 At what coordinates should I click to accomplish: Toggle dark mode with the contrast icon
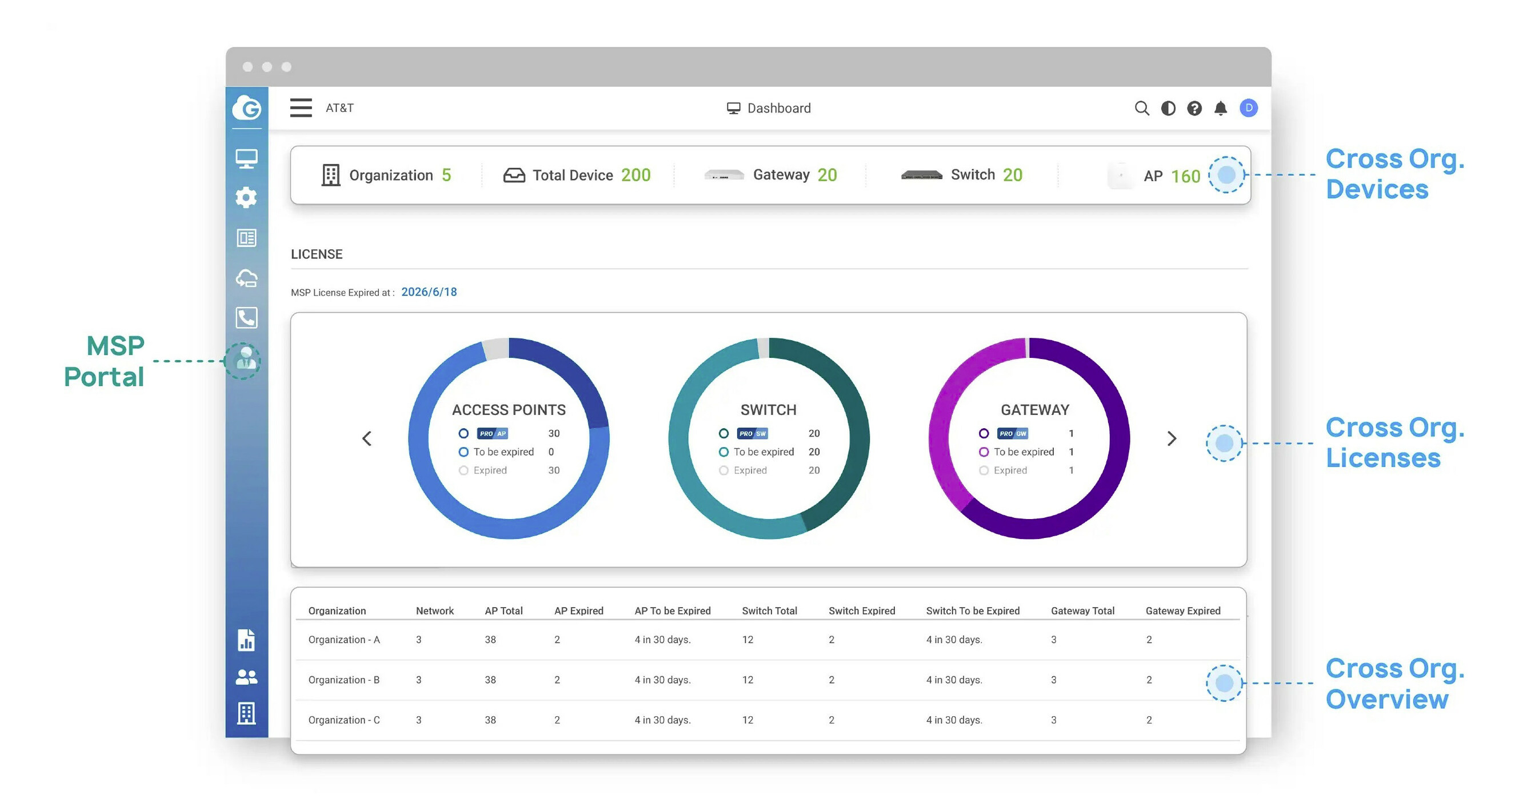click(1169, 108)
